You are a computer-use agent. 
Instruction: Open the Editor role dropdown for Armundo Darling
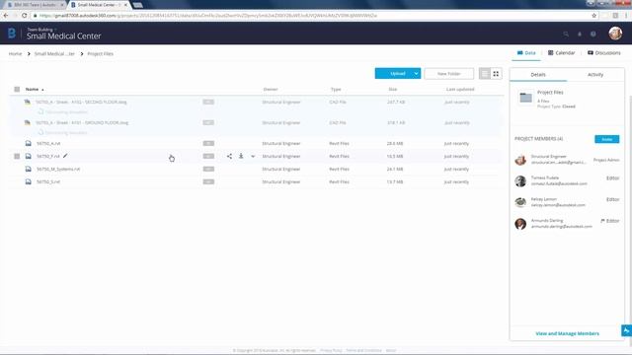tap(612, 221)
